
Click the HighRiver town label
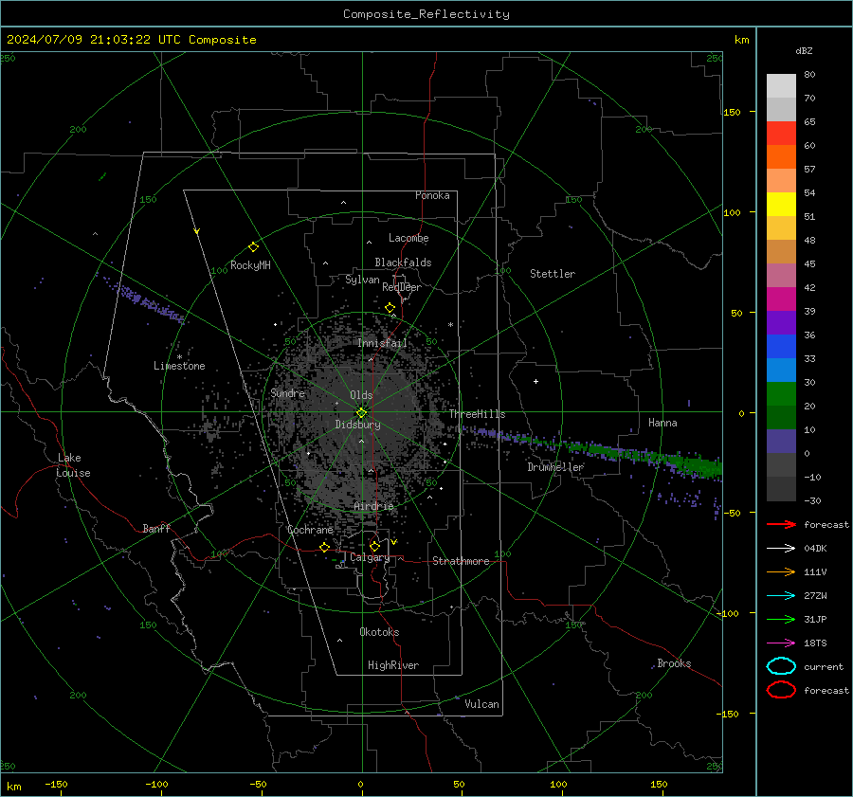[393, 665]
